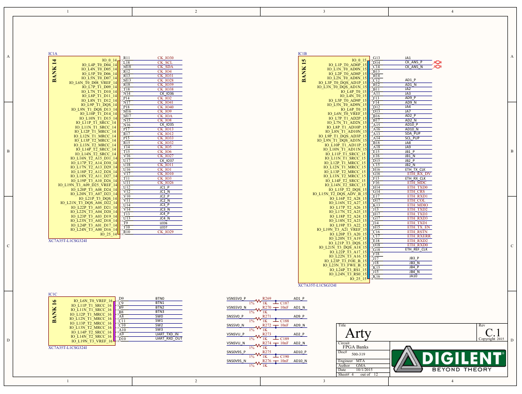The width and height of the screenshot is (522, 394).
Task: Select the UART_RXD_OUT net label
Action: (169, 339)
